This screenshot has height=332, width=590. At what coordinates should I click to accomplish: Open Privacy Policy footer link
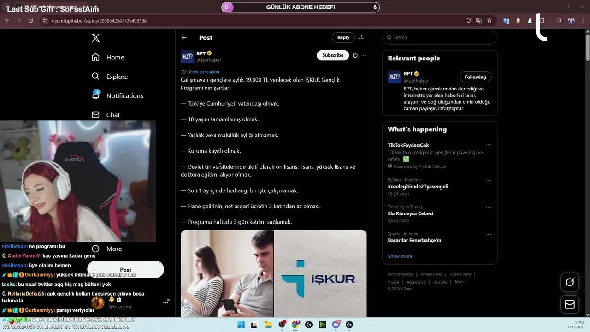[431, 274]
